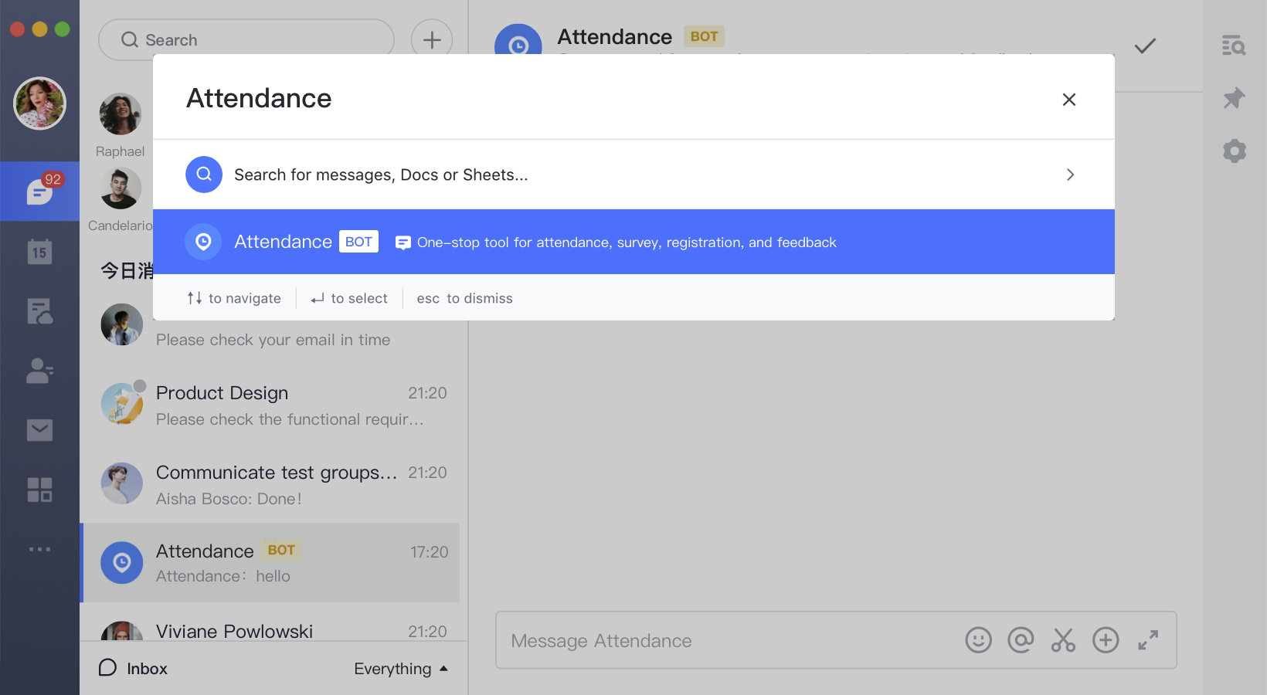This screenshot has width=1267, height=695.
Task: Open the workplace apps grid icon
Action: click(x=39, y=490)
